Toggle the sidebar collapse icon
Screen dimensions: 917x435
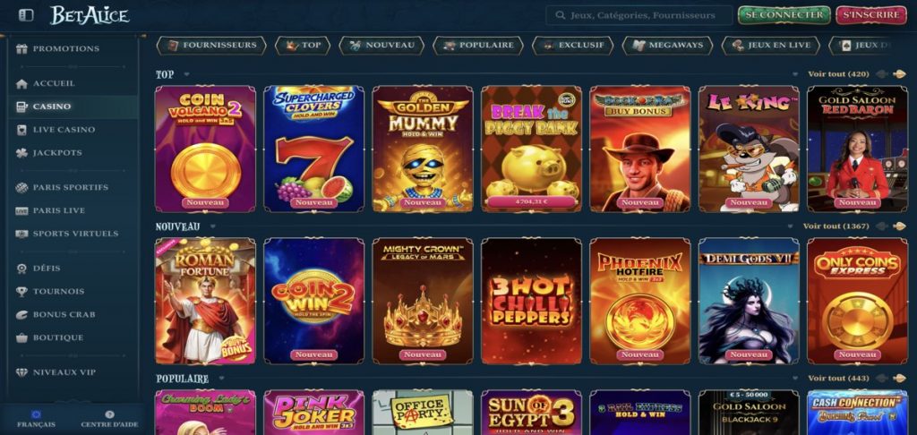point(26,15)
